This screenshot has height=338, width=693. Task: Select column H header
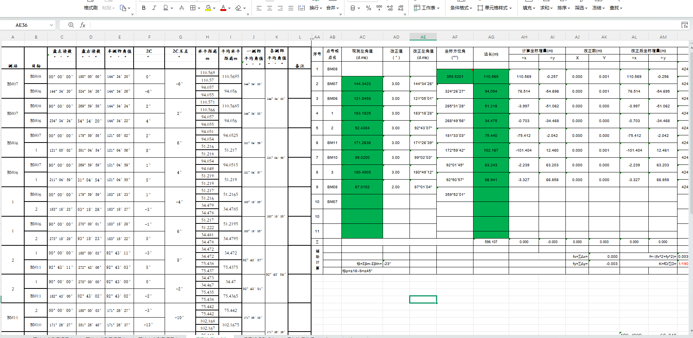point(207,37)
